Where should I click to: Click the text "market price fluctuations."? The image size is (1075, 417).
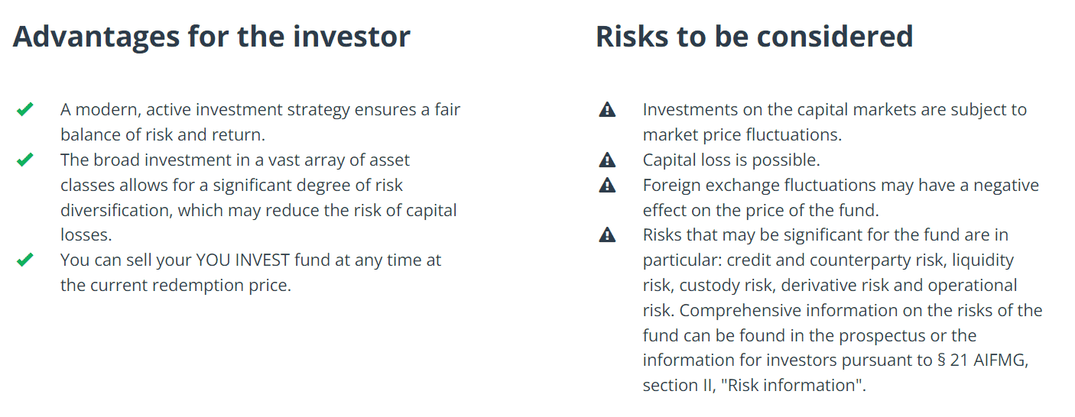(742, 135)
